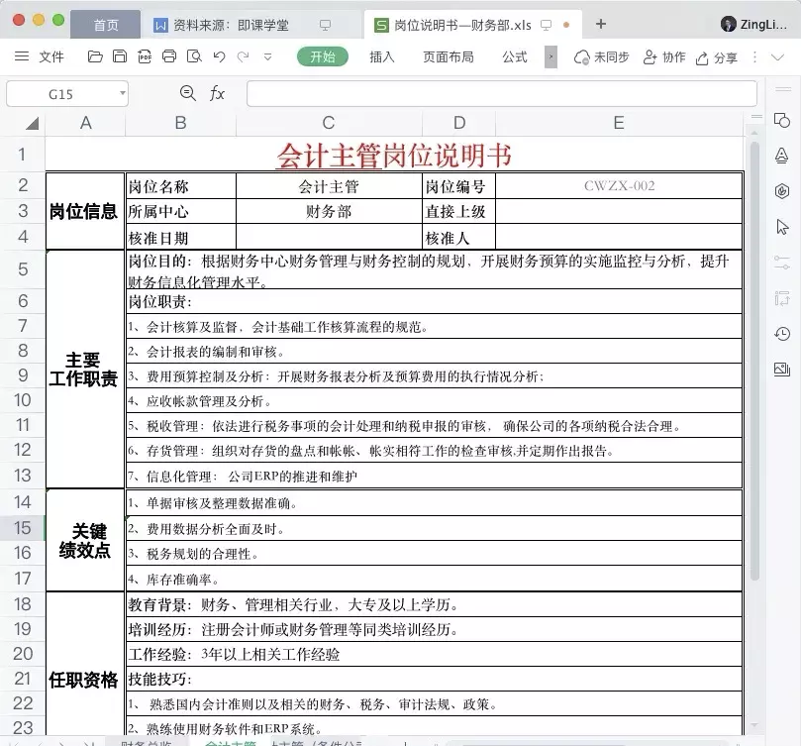Viewport: 801px width, 746px height.
Task: Switch to the 插入 ribbon tab
Action: tap(382, 56)
